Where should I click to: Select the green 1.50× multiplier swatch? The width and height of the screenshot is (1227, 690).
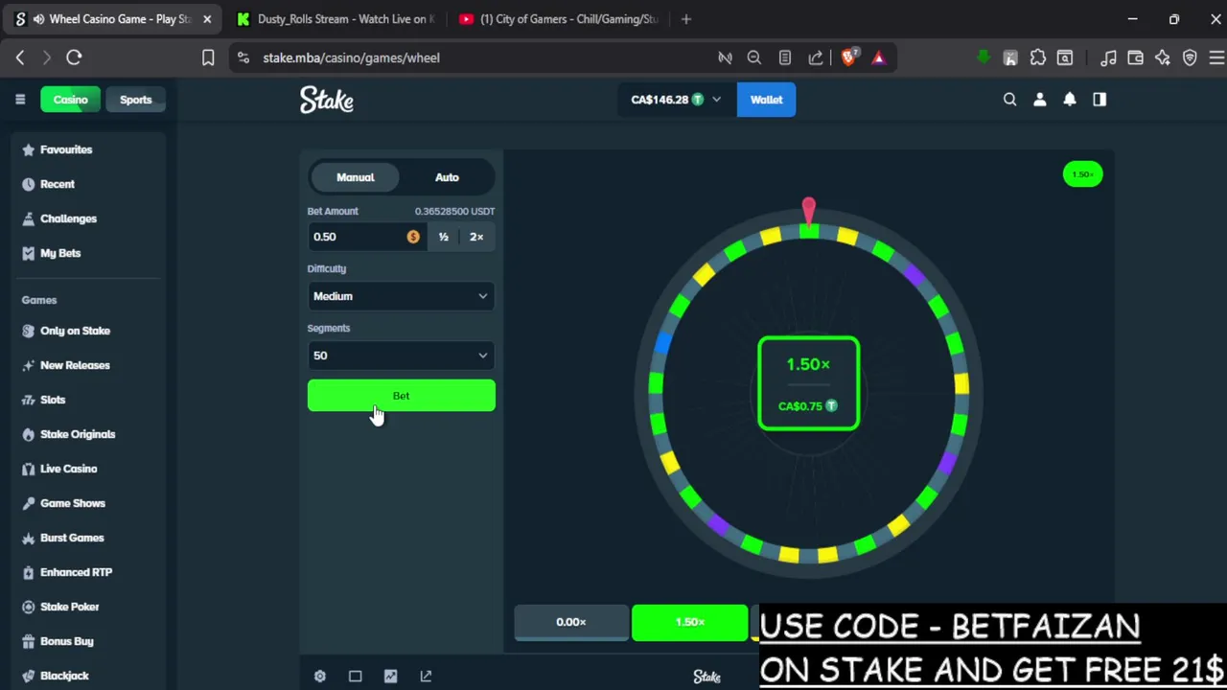tap(689, 622)
